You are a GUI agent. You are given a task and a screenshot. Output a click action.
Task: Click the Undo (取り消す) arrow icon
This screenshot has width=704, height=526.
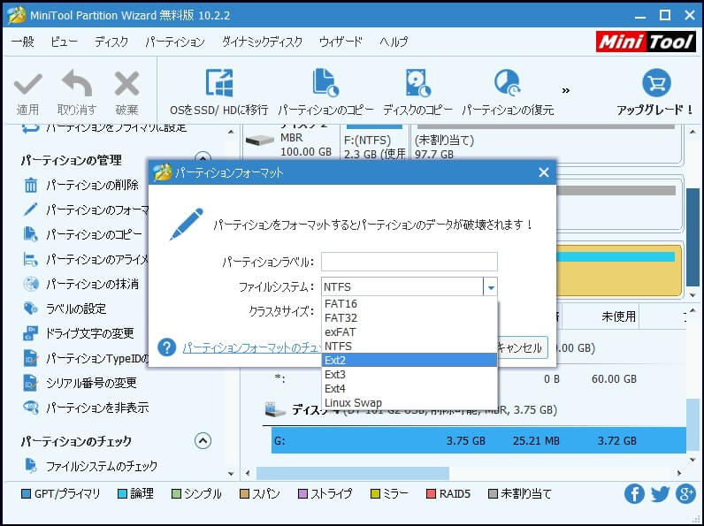coord(77,82)
